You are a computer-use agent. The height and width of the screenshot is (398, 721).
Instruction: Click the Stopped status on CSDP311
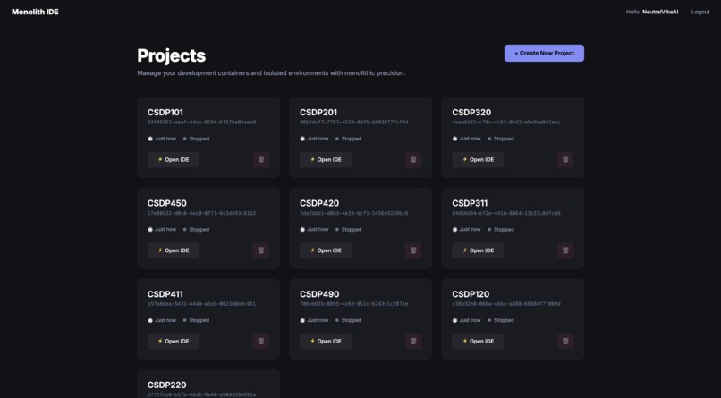pos(501,229)
